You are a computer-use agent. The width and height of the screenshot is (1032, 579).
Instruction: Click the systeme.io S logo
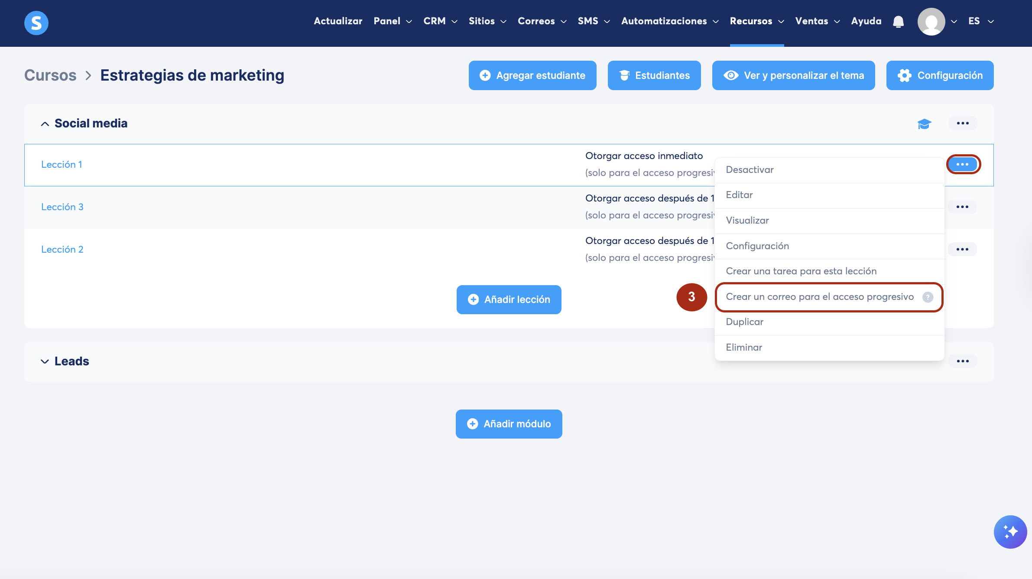click(36, 23)
